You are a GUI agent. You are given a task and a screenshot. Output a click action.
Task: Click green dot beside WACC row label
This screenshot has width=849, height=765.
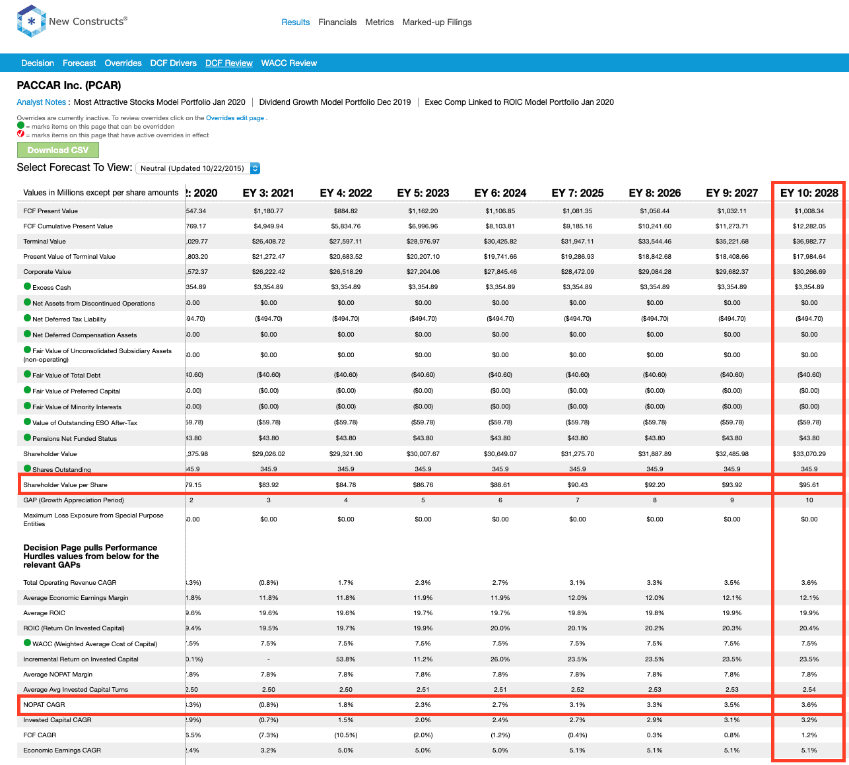tap(28, 643)
